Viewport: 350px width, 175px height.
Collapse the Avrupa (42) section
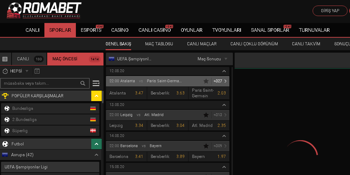[97, 155]
